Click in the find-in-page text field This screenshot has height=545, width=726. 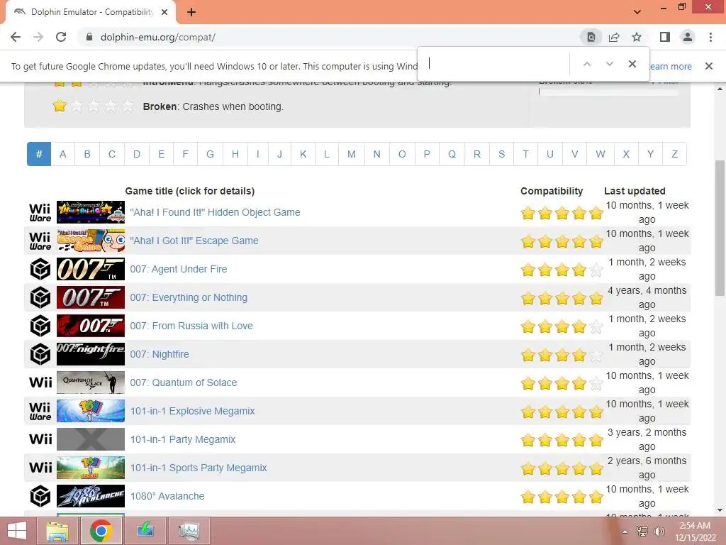tap(496, 63)
